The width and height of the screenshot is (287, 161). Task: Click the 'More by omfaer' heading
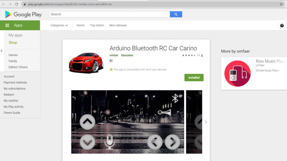point(235,51)
